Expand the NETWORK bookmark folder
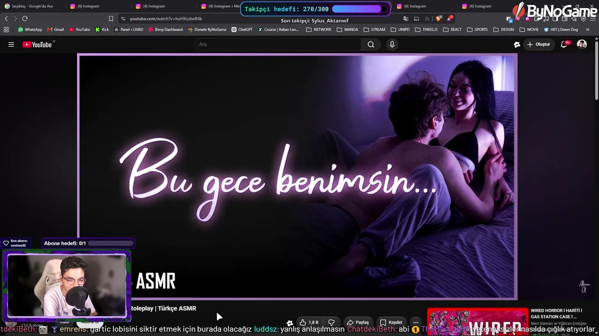 319,29
